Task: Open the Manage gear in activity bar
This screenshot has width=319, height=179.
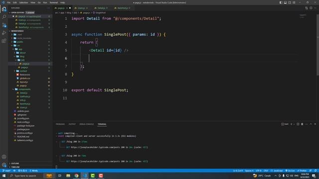Action: coord(4,165)
